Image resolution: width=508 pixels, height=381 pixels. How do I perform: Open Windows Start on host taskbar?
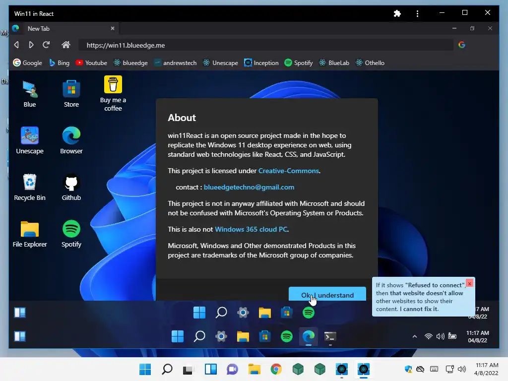tap(145, 369)
